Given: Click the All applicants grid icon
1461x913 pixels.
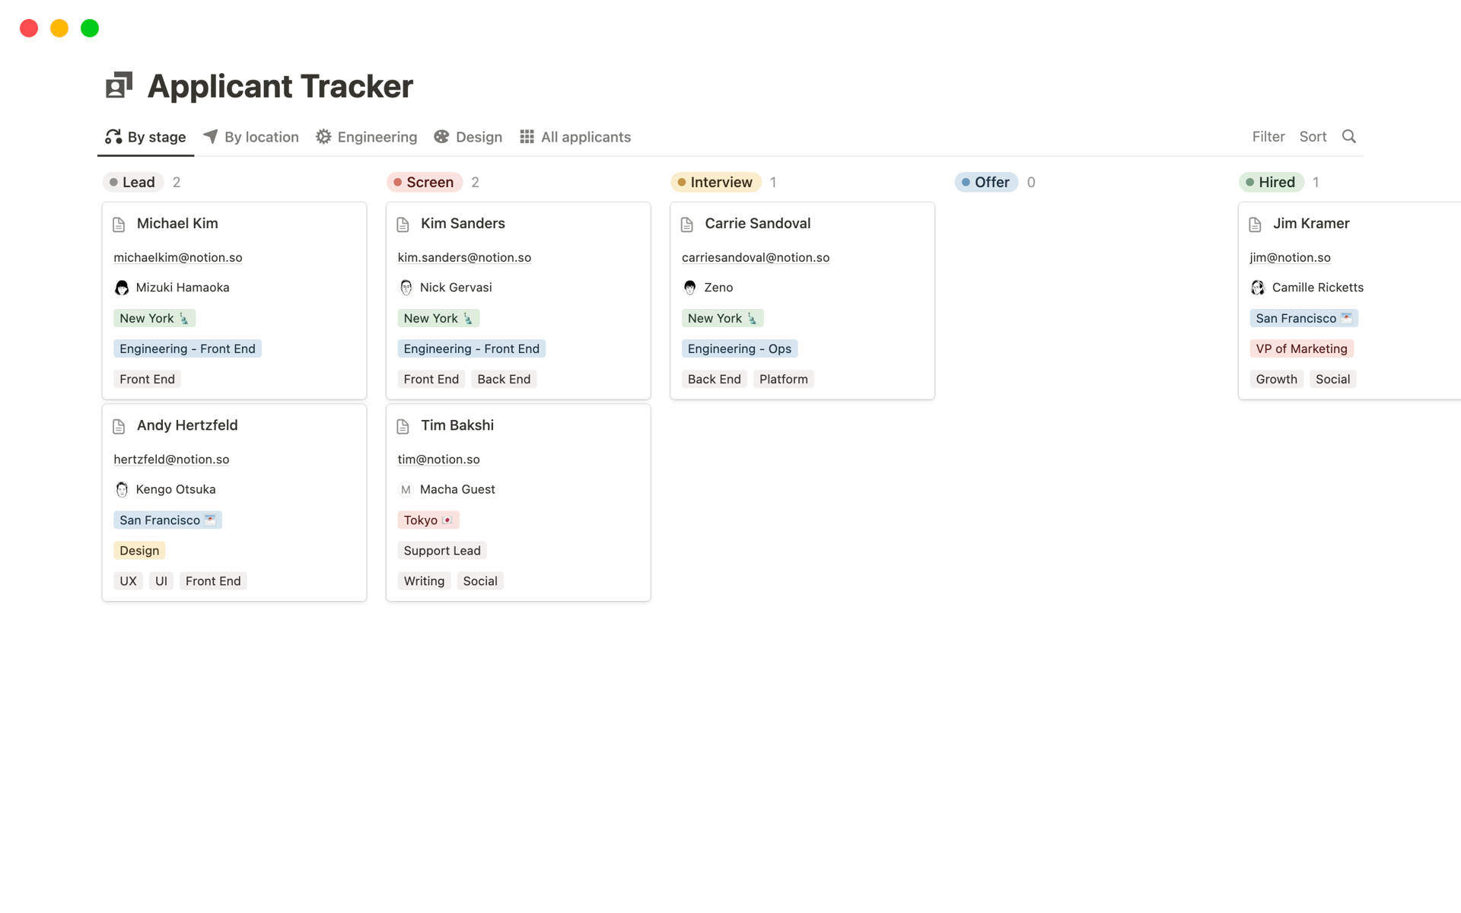Looking at the screenshot, I should click(x=526, y=137).
